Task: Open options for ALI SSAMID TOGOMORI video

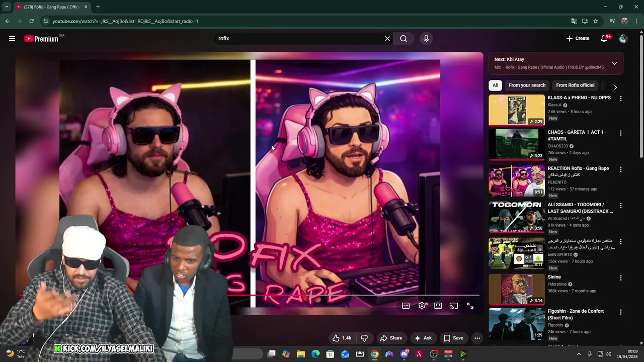Action: pos(620,206)
